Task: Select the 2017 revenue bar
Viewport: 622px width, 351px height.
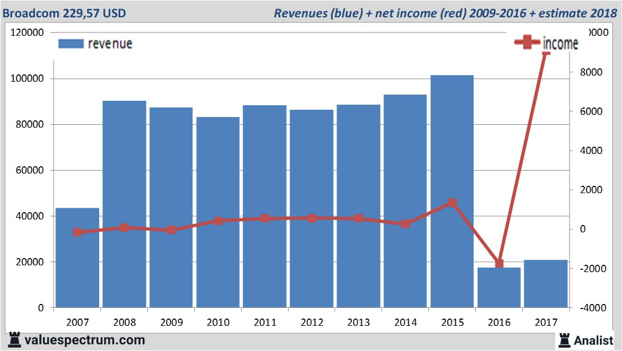Action: click(x=546, y=284)
